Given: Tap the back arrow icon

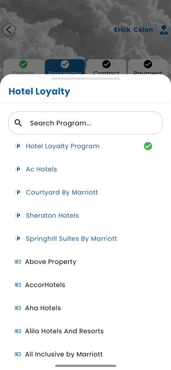Looking at the screenshot, I should (9, 30).
